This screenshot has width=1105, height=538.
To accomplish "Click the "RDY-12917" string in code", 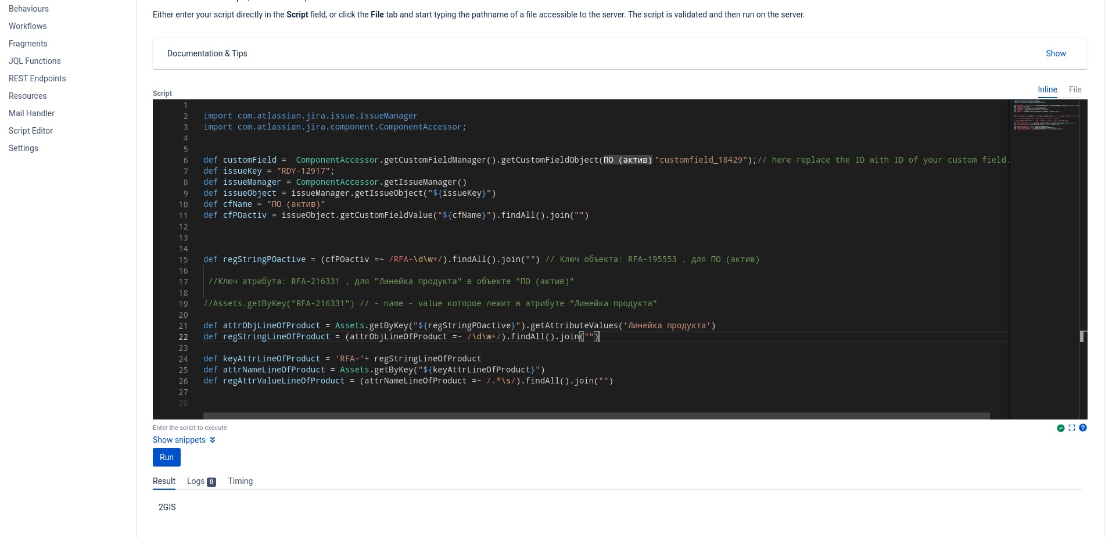I will point(303,171).
